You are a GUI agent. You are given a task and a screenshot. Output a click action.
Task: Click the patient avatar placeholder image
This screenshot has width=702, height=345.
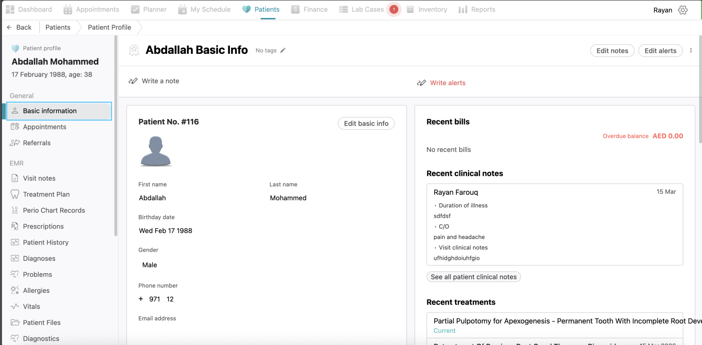click(x=156, y=151)
